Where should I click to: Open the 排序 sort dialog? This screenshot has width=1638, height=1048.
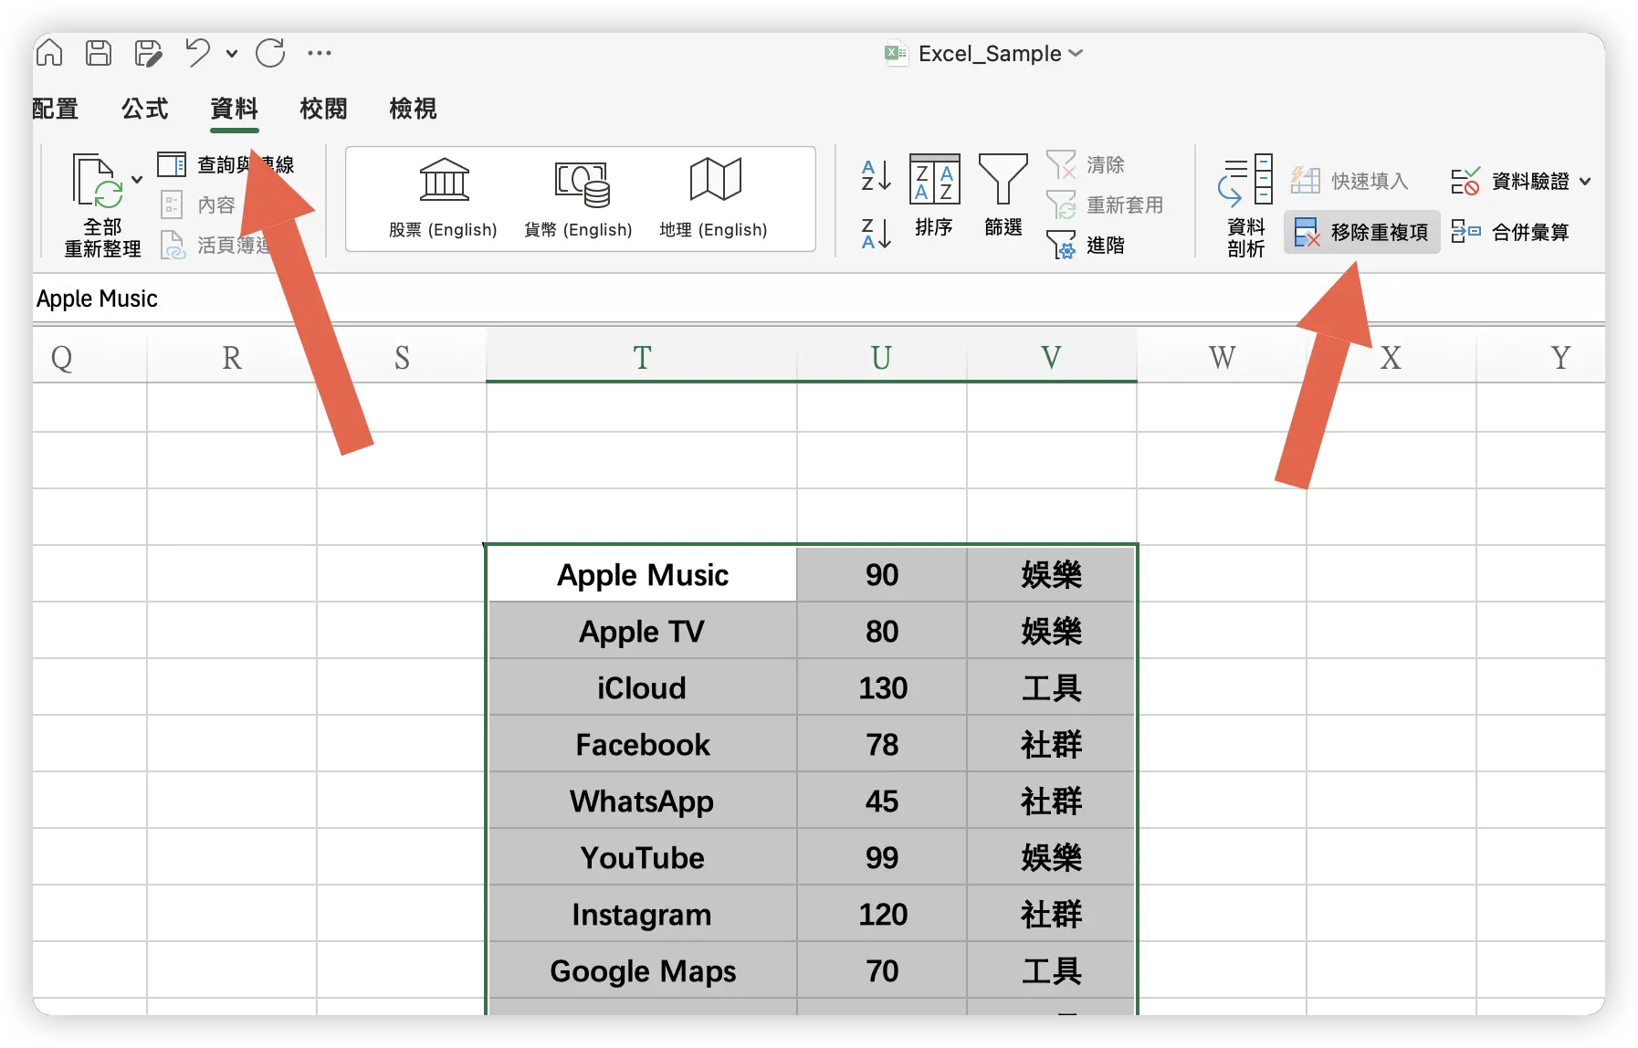934,195
